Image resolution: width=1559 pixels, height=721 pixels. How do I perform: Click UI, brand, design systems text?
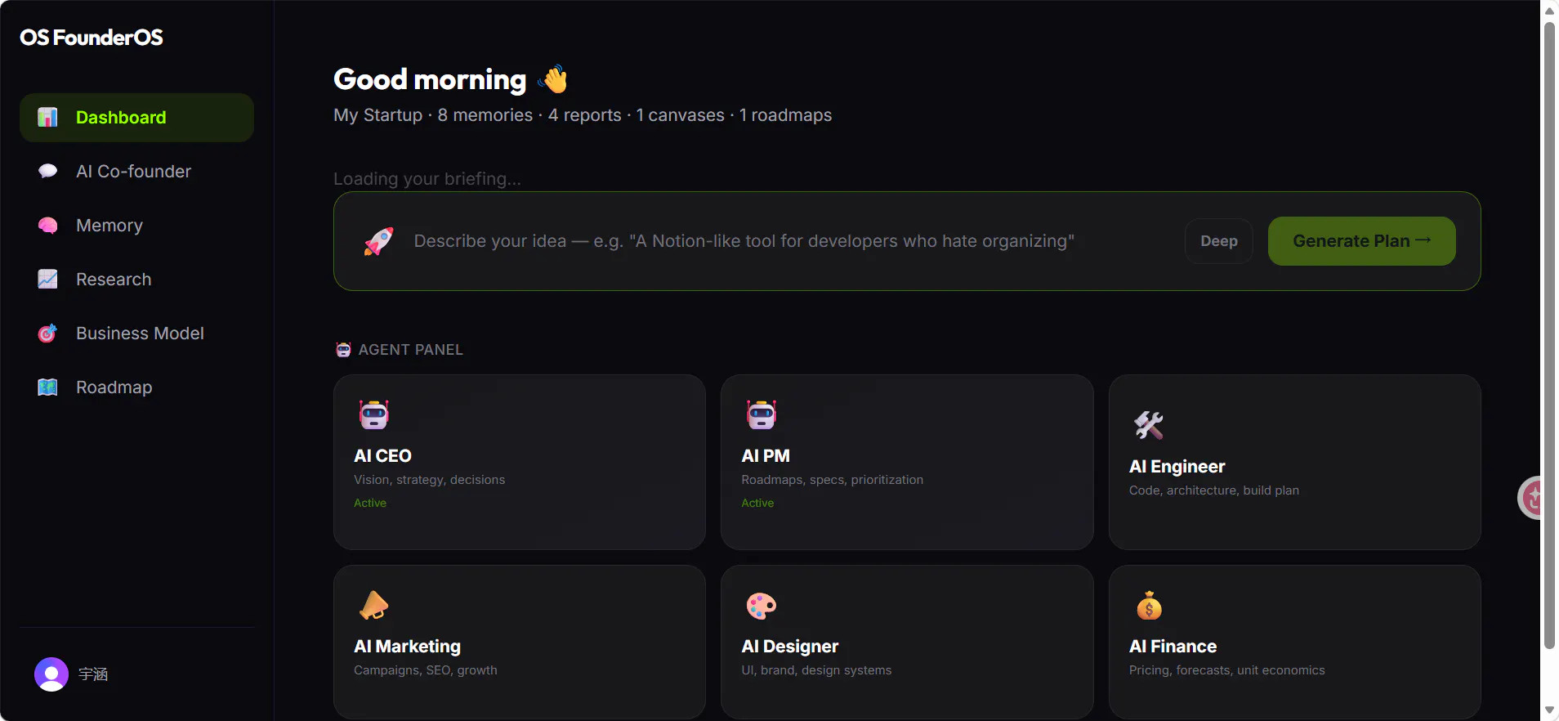pyautogui.click(x=816, y=670)
